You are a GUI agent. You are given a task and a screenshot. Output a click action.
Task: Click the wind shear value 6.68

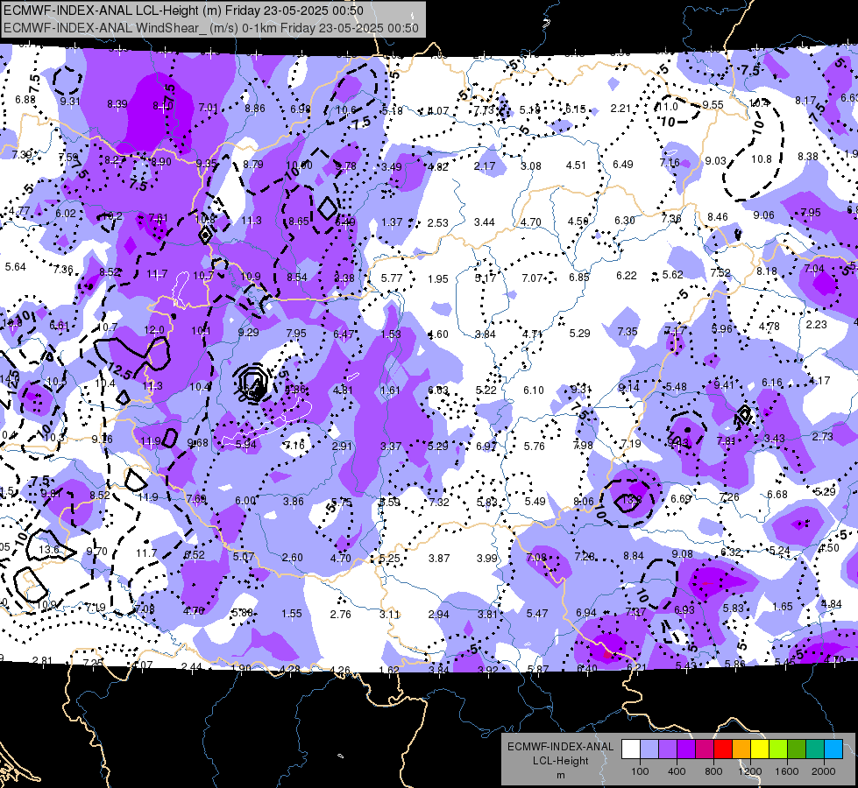(x=777, y=495)
